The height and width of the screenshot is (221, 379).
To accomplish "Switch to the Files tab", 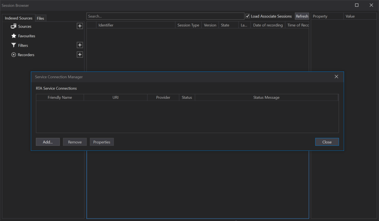I will (x=41, y=18).
